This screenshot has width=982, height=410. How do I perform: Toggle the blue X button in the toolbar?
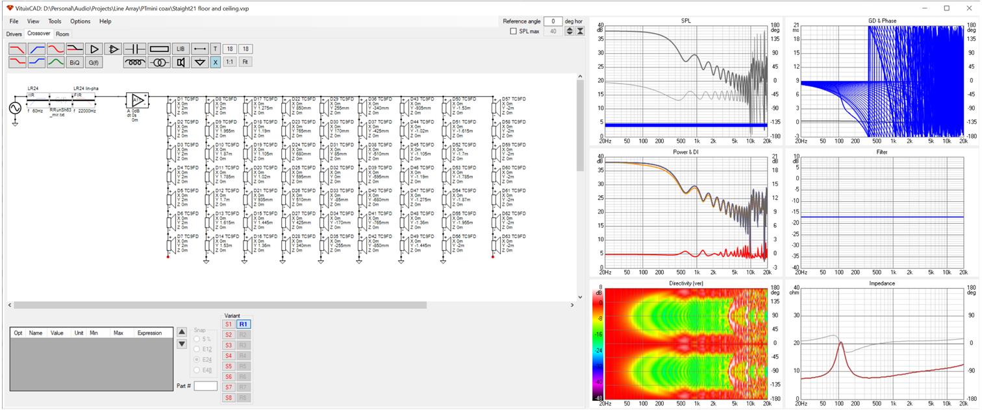pos(216,62)
